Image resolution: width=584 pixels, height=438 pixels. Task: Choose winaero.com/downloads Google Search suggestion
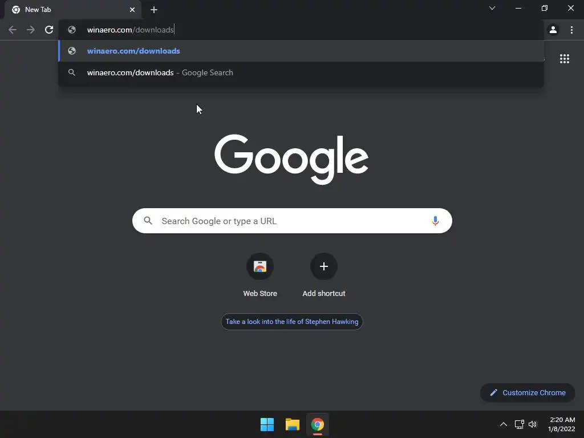pyautogui.click(x=301, y=72)
